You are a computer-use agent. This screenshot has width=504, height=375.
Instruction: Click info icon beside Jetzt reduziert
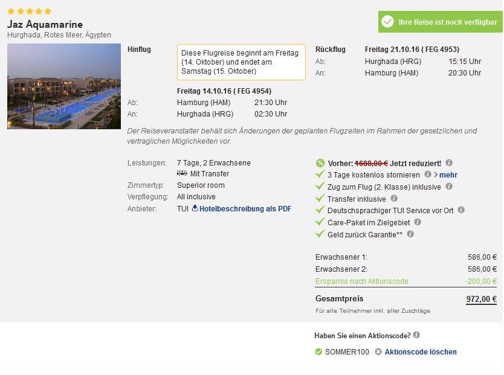coord(449,163)
